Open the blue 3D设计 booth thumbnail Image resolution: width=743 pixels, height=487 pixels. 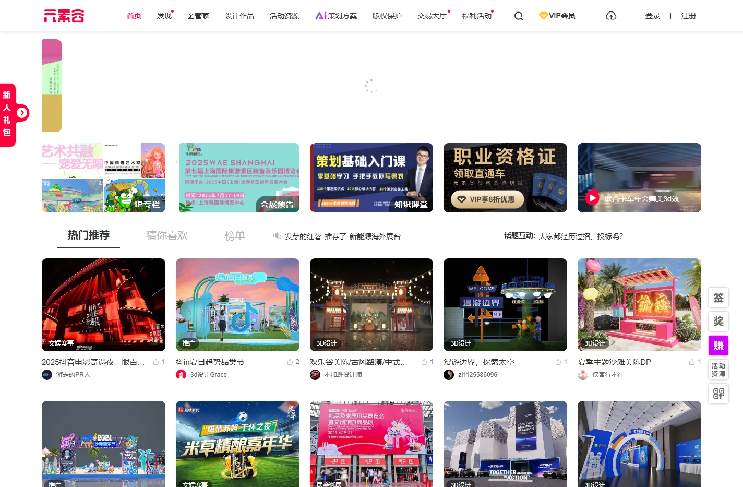click(639, 444)
